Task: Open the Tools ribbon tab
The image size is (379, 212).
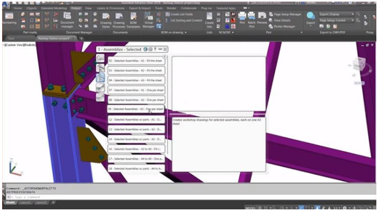Action: (x=159, y=8)
